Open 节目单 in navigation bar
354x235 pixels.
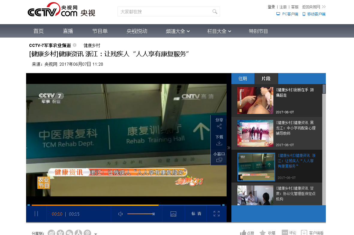coord(100,31)
